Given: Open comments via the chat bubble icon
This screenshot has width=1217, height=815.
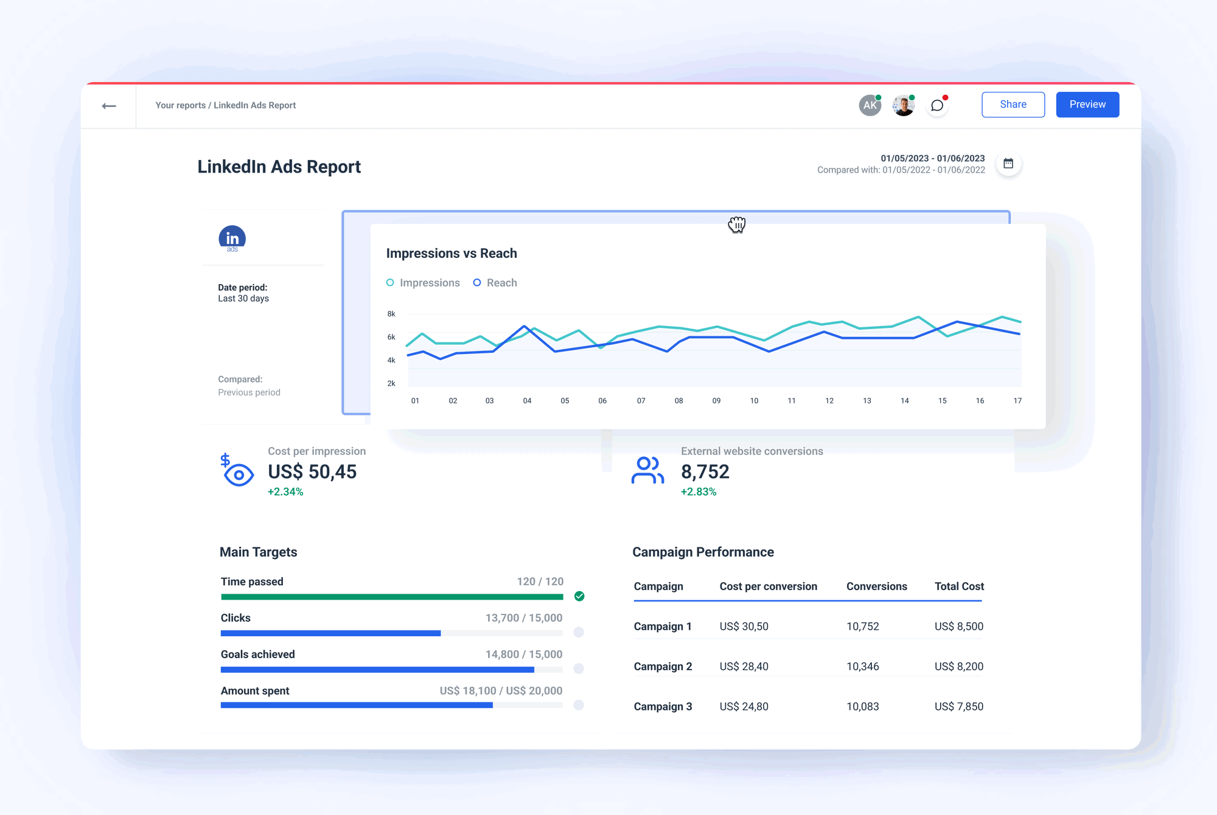Looking at the screenshot, I should tap(937, 105).
